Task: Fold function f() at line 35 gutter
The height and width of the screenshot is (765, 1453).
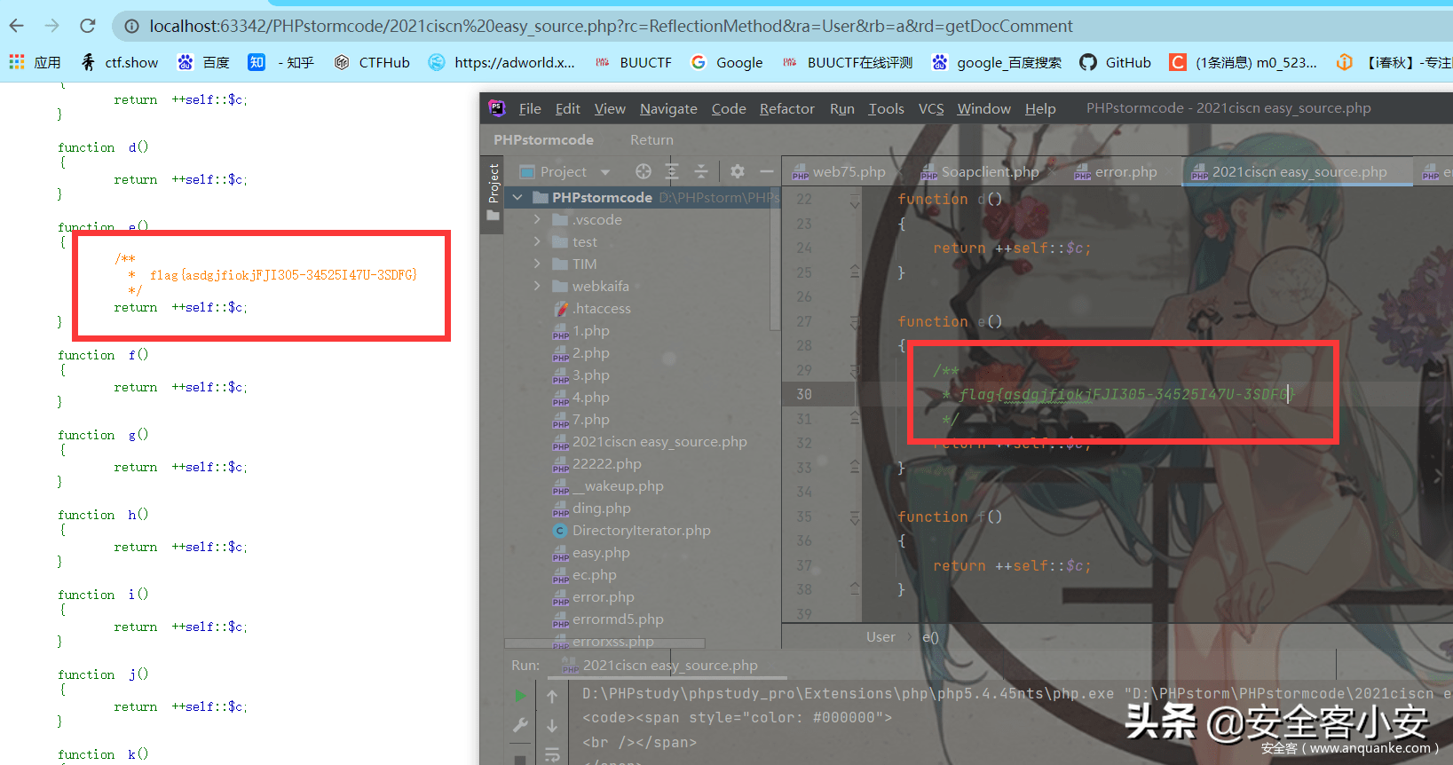Action: pyautogui.click(x=855, y=517)
